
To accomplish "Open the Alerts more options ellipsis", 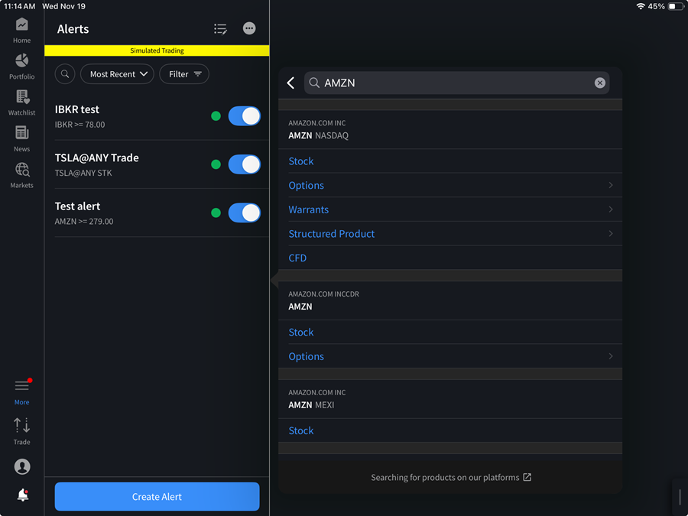I will (x=249, y=28).
